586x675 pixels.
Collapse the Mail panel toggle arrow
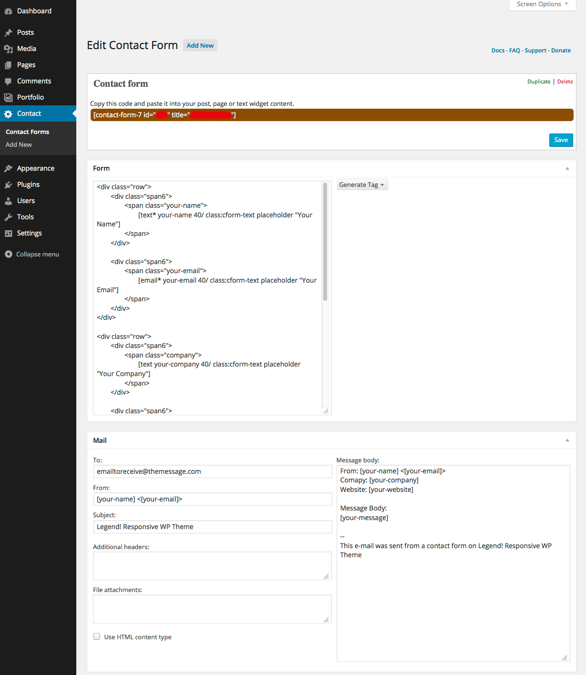point(567,440)
